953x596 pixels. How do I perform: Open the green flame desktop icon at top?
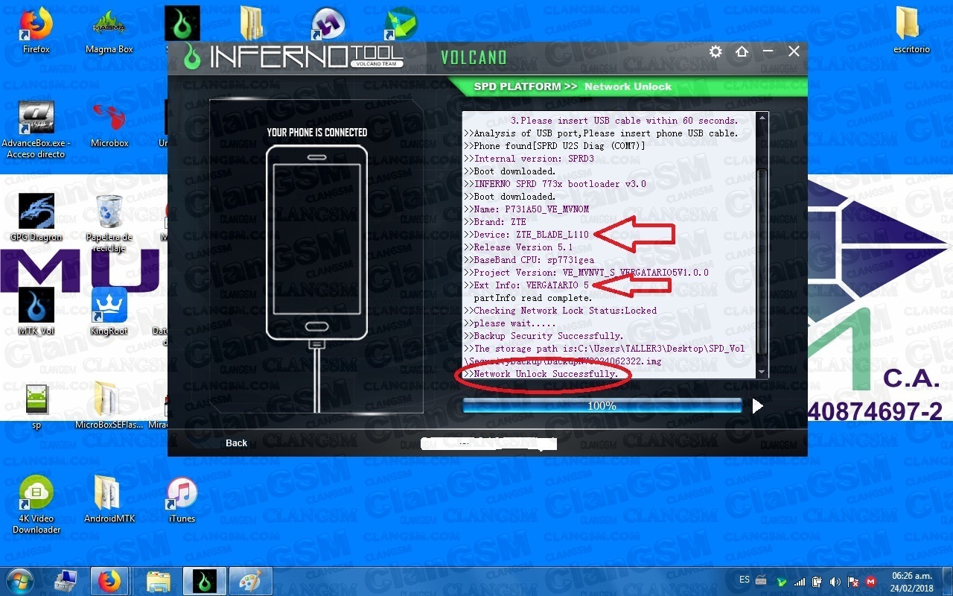click(x=182, y=24)
